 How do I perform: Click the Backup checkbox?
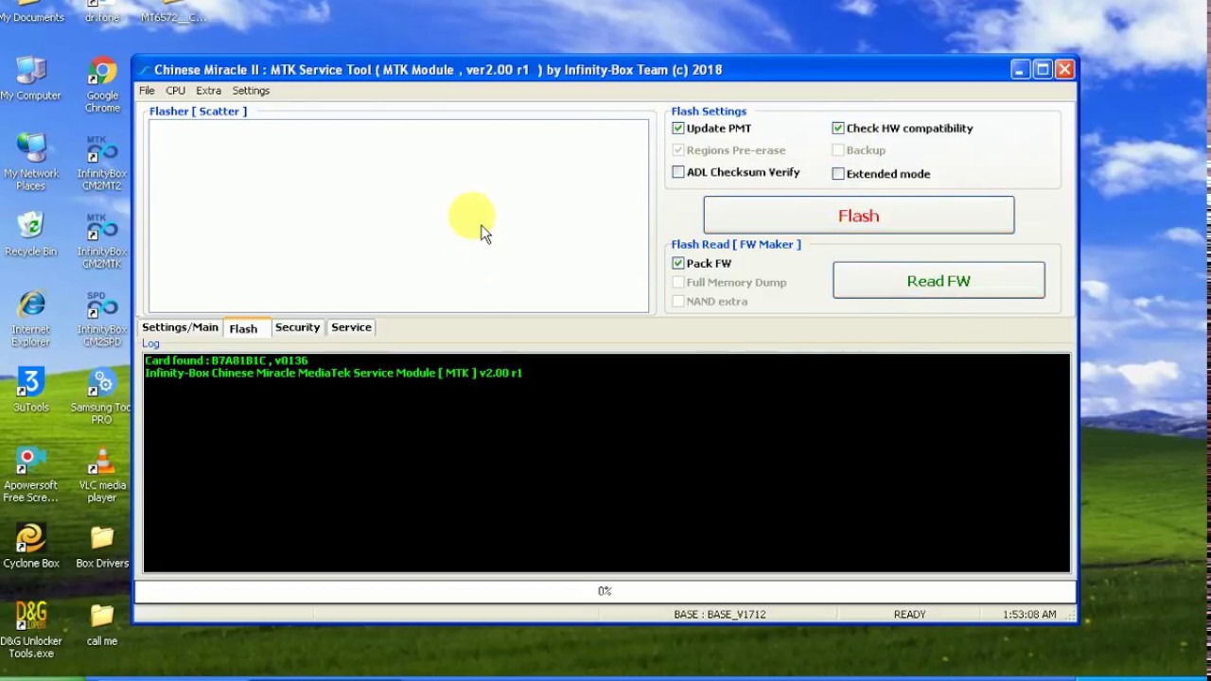click(838, 149)
